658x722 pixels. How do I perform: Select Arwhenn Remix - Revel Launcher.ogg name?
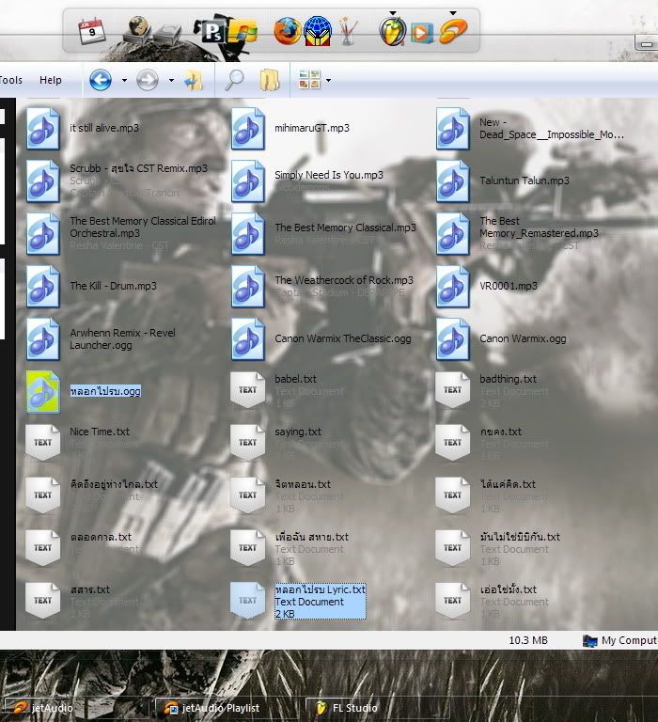pyautogui.click(x=122, y=338)
